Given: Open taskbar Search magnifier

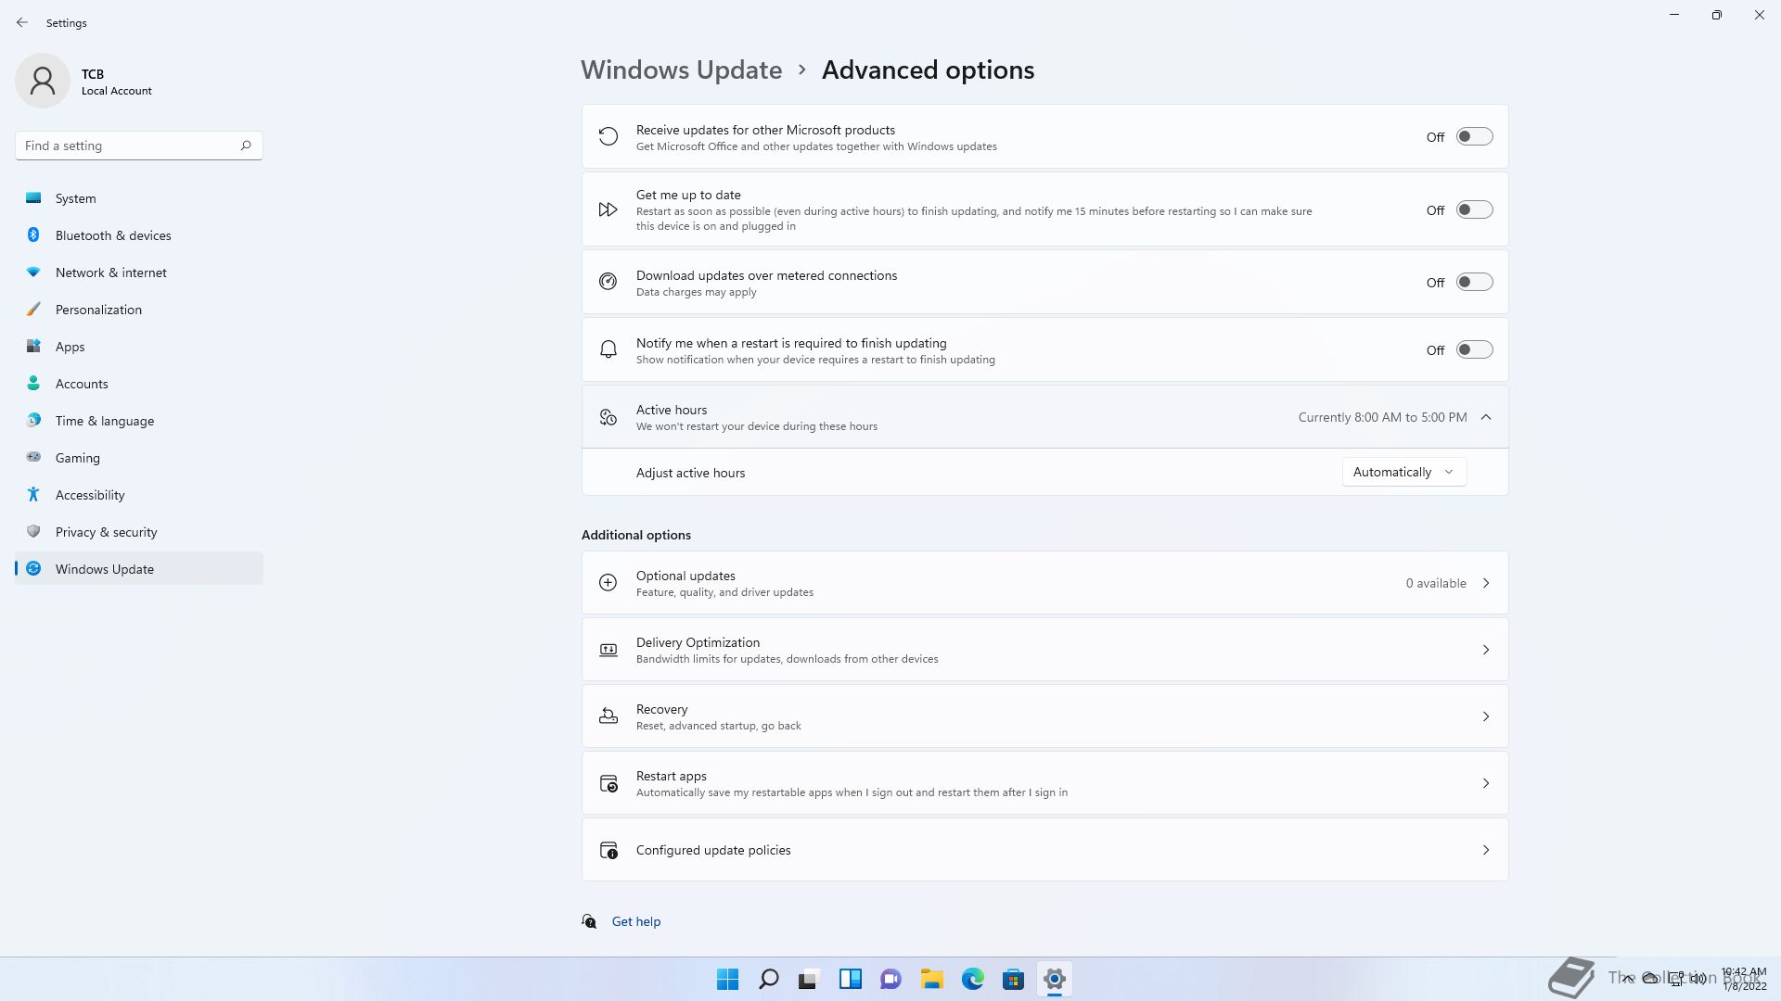Looking at the screenshot, I should click(769, 979).
